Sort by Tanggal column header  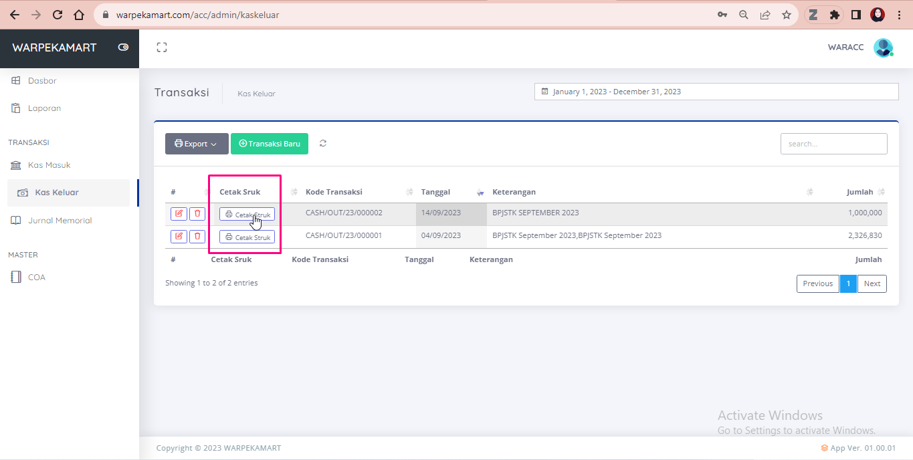[x=435, y=192]
